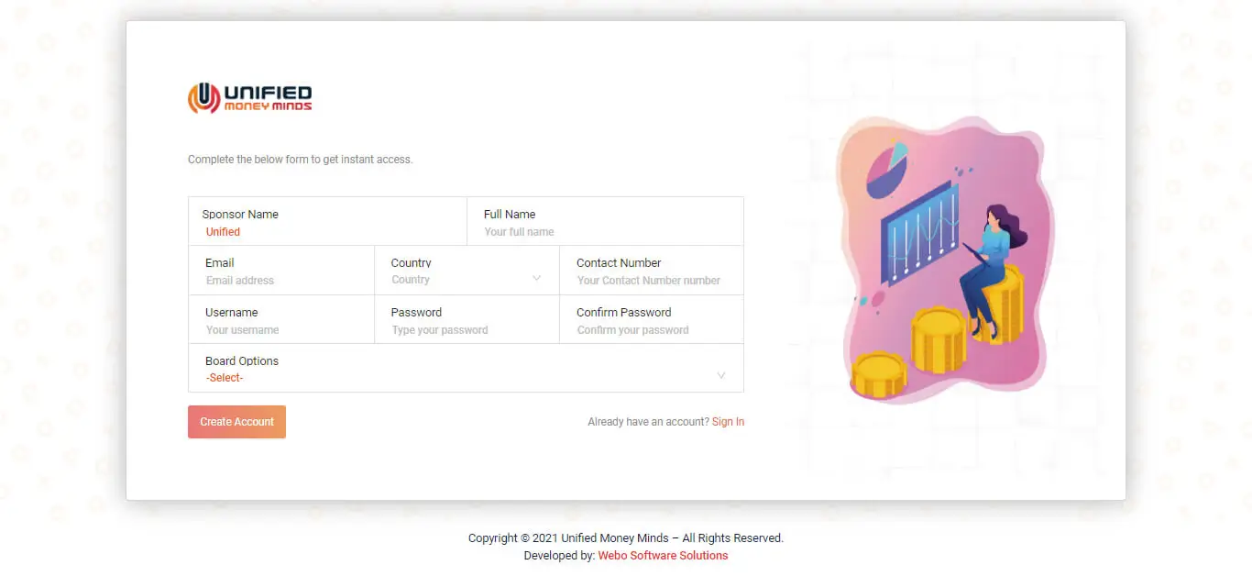Click the line chart board in illustration
This screenshot has height=576, width=1252.
[920, 233]
